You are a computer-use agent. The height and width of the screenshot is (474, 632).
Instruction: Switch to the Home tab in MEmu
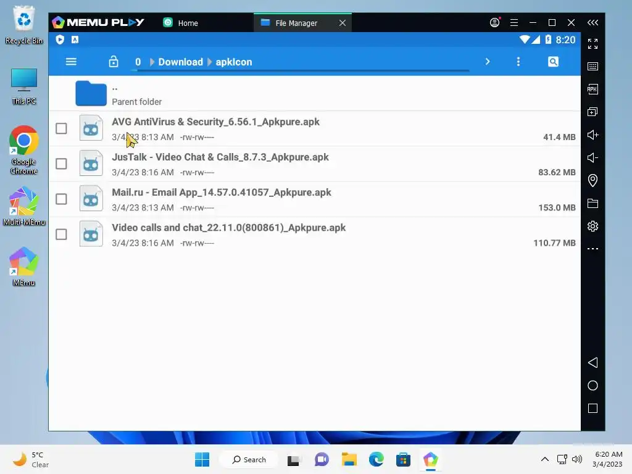[x=181, y=23]
